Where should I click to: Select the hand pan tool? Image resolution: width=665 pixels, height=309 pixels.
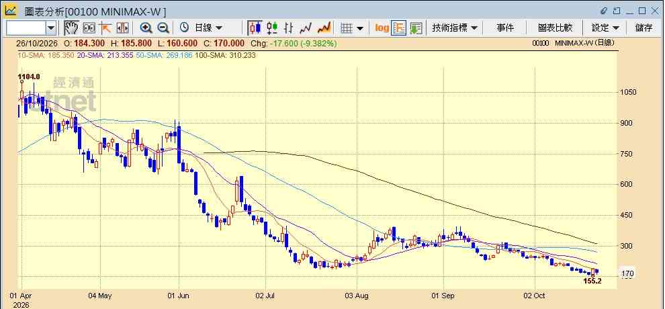[71, 28]
